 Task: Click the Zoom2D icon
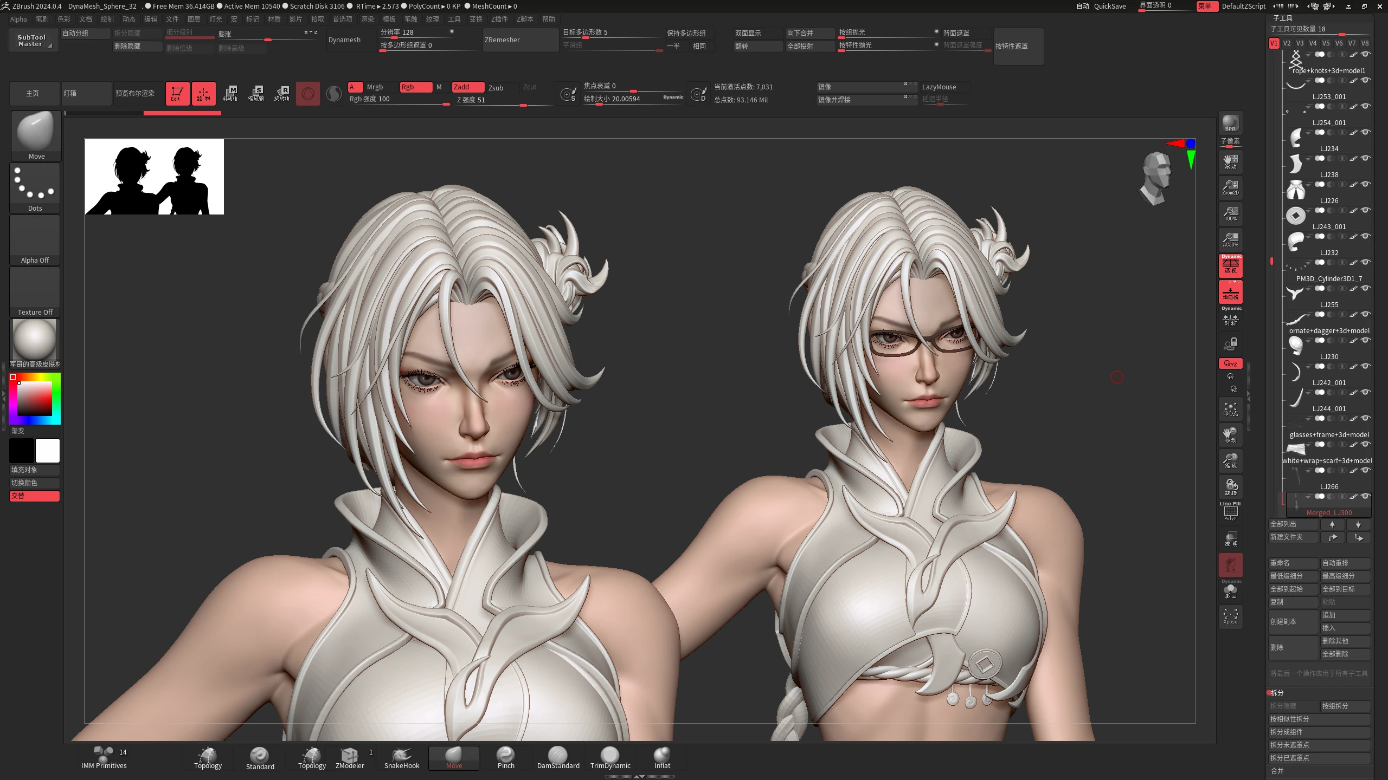point(1230,187)
